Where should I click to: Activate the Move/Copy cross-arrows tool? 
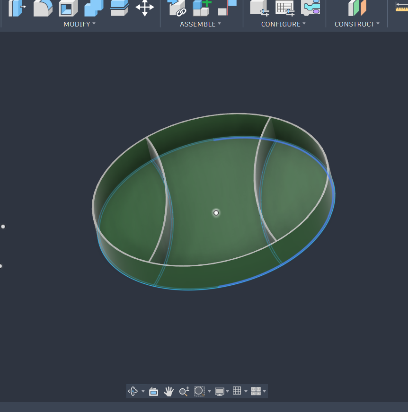tap(144, 8)
